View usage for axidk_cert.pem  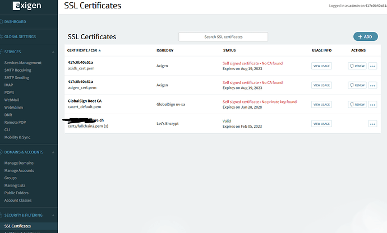(321, 66)
